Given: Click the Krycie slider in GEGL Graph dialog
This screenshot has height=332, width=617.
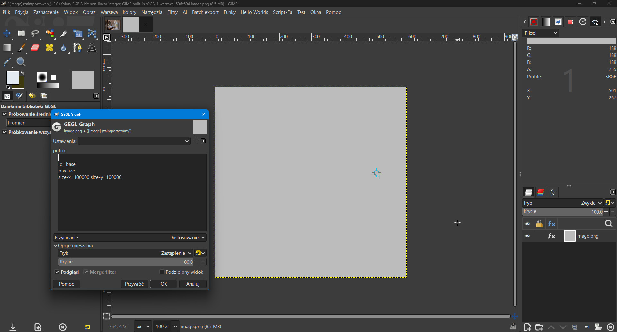Looking at the screenshot, I should [125, 262].
